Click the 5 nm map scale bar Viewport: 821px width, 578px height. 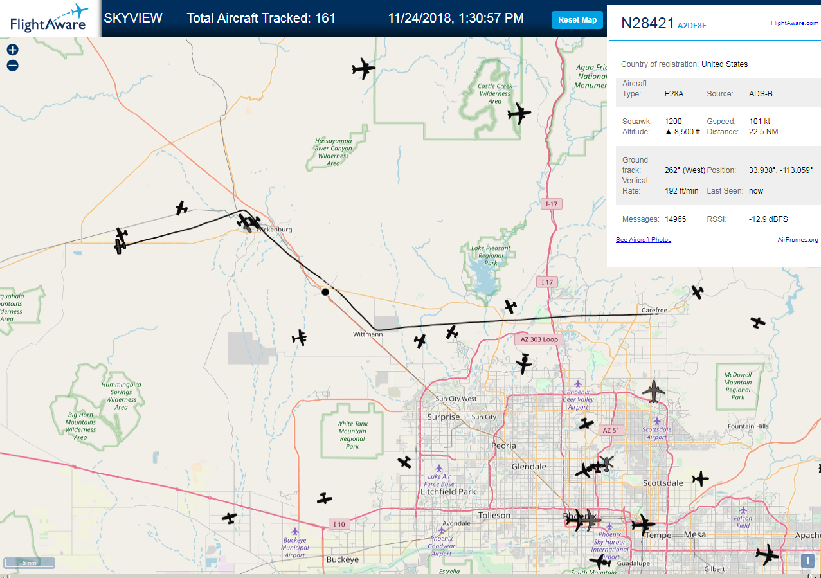pyautogui.click(x=30, y=563)
